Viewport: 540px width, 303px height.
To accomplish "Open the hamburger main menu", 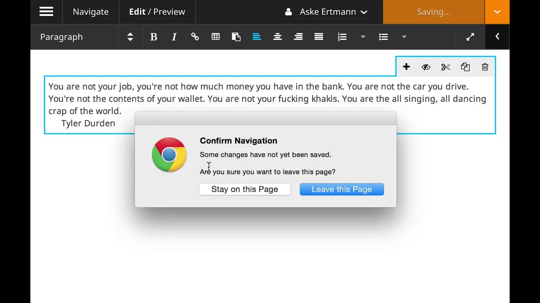I will tap(46, 12).
